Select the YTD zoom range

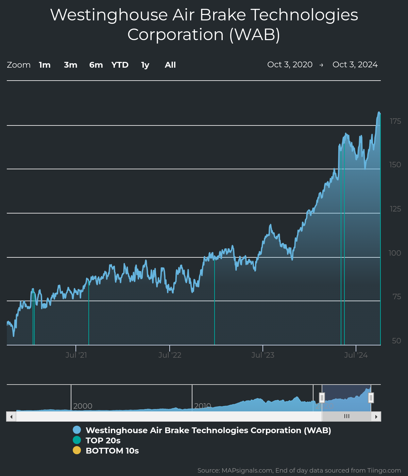[120, 65]
